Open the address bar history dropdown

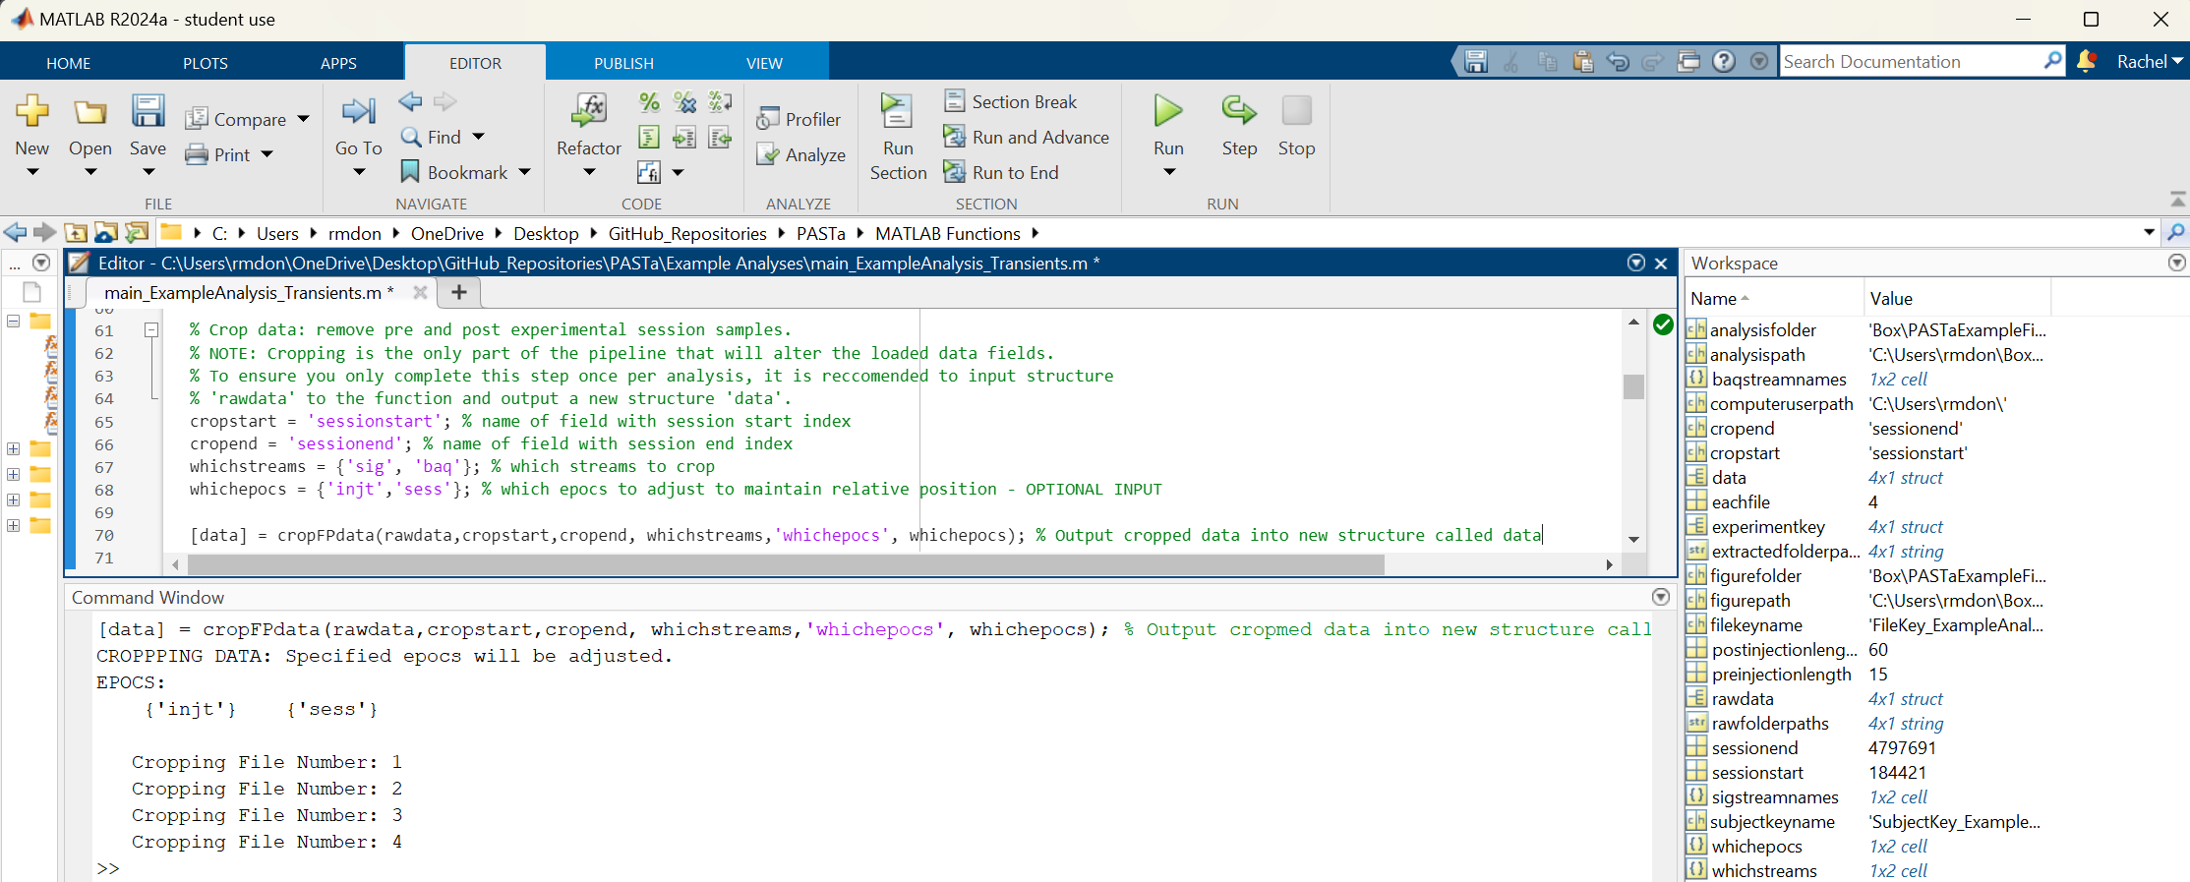tap(2149, 233)
